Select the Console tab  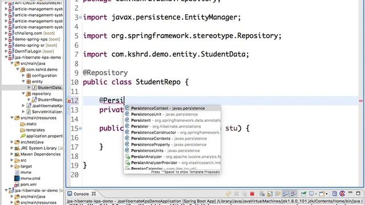click(x=81, y=194)
